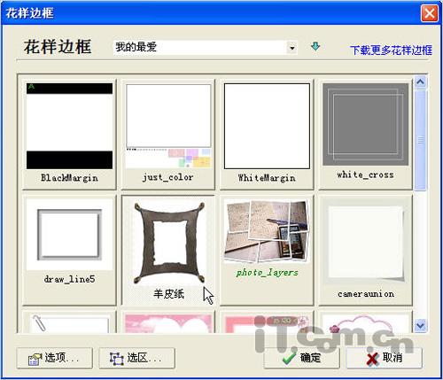443x380 pixels.
Task: Open 下载更多花样边框 link
Action: point(391,50)
